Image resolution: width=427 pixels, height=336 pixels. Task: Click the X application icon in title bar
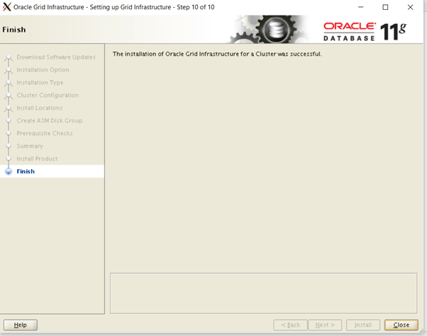pos(7,7)
